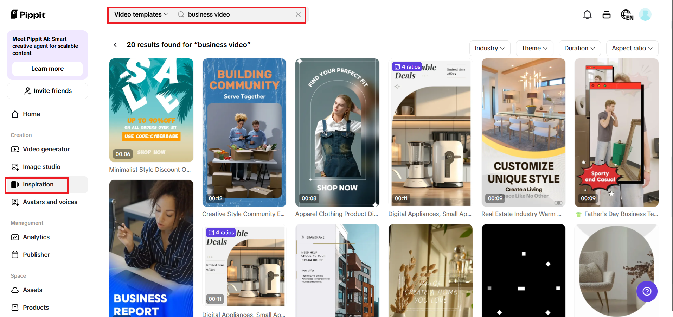Screen dimensions: 673x317
Task: Open Avatars and voices via its sidebar icon
Action: click(15, 202)
